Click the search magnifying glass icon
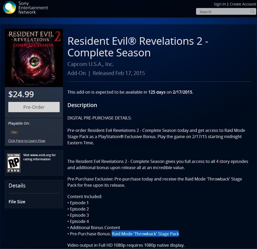The width and height of the screenshot is (257, 249). tap(252, 11)
